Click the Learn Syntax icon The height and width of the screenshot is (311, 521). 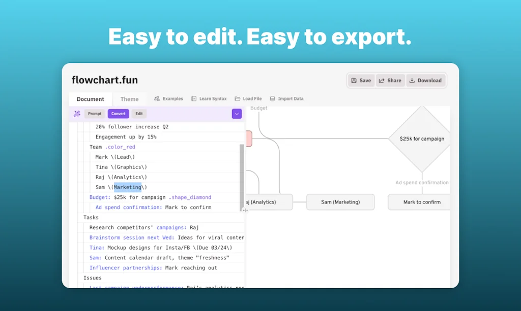[194, 98]
